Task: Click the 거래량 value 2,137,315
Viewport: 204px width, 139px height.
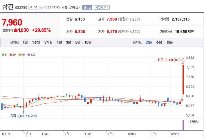Action: pos(180,19)
